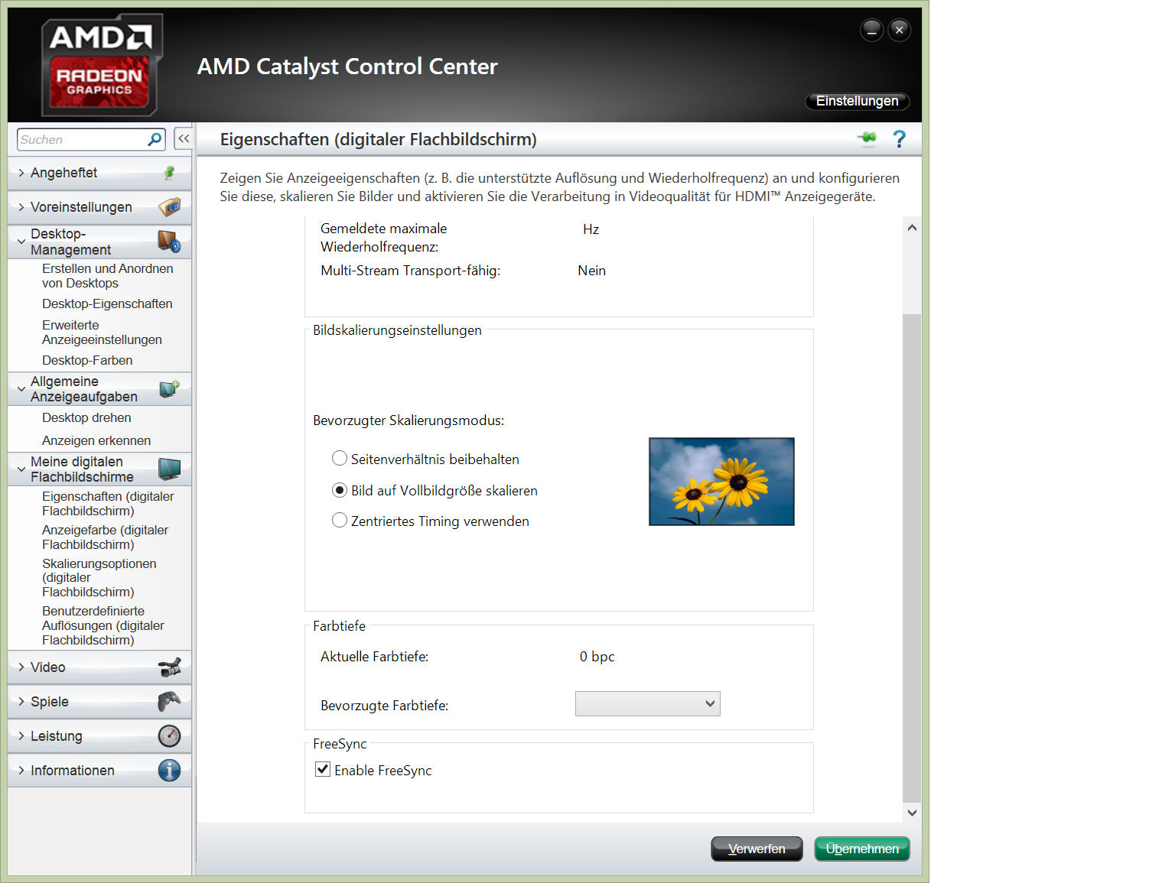
Task: Click inside the Suchen search field
Action: (84, 139)
